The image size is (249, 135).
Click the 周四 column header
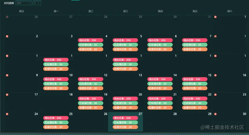160,11
